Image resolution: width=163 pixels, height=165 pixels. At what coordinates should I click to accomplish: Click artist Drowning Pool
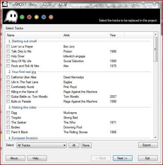pos(73,127)
